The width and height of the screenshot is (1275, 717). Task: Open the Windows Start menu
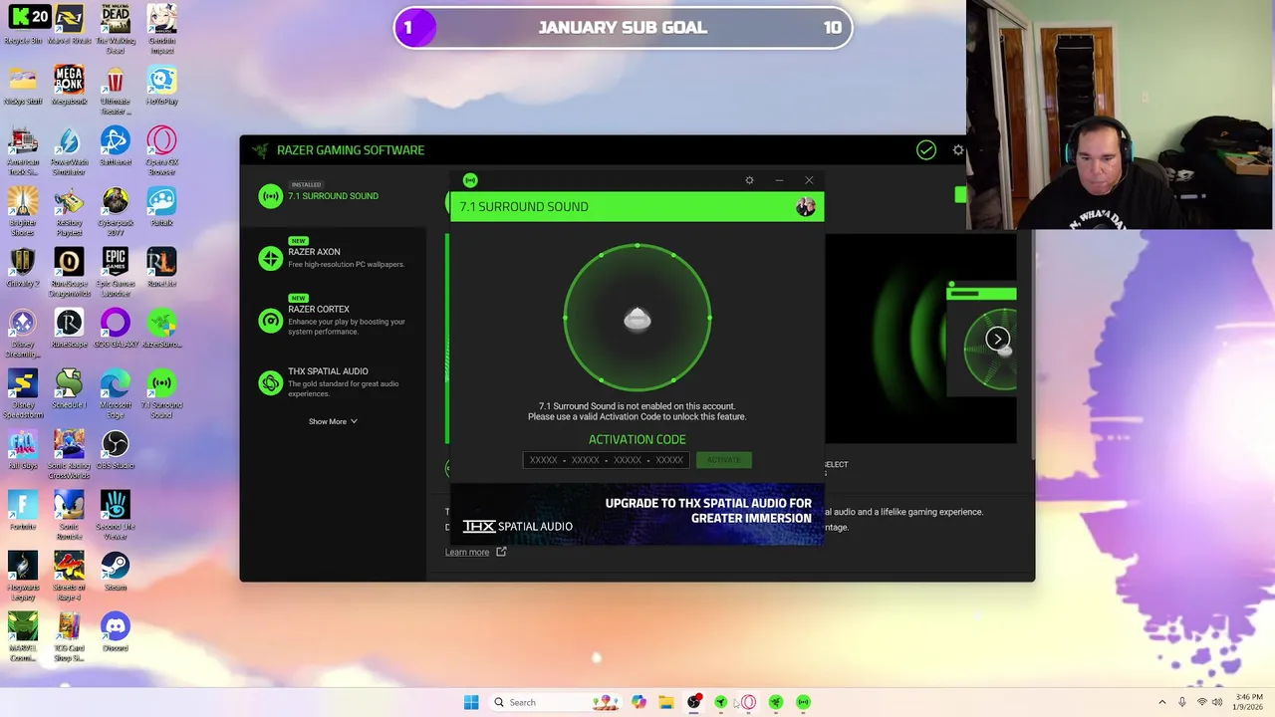471,702
